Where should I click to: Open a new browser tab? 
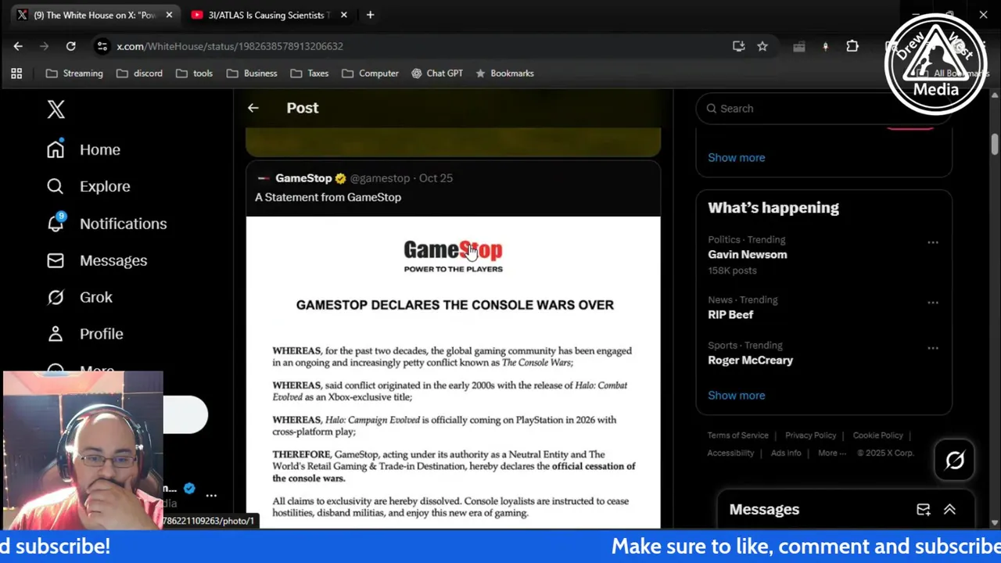point(370,15)
